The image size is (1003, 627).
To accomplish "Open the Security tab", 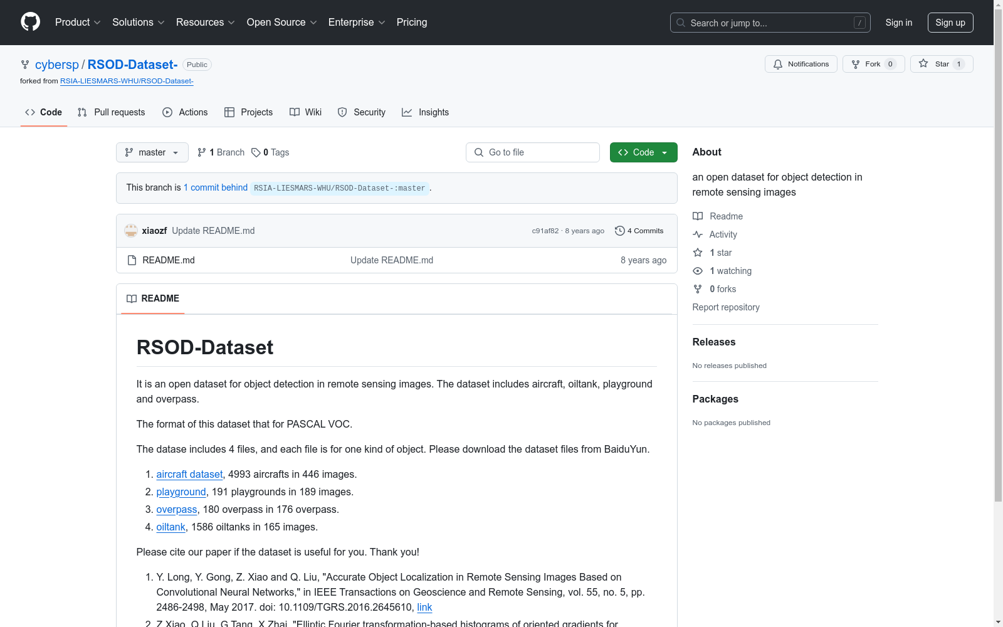I will [x=361, y=112].
